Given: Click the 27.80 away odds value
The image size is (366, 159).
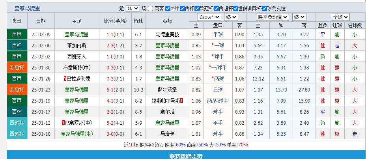Looking at the screenshot, I should click(x=304, y=90).
